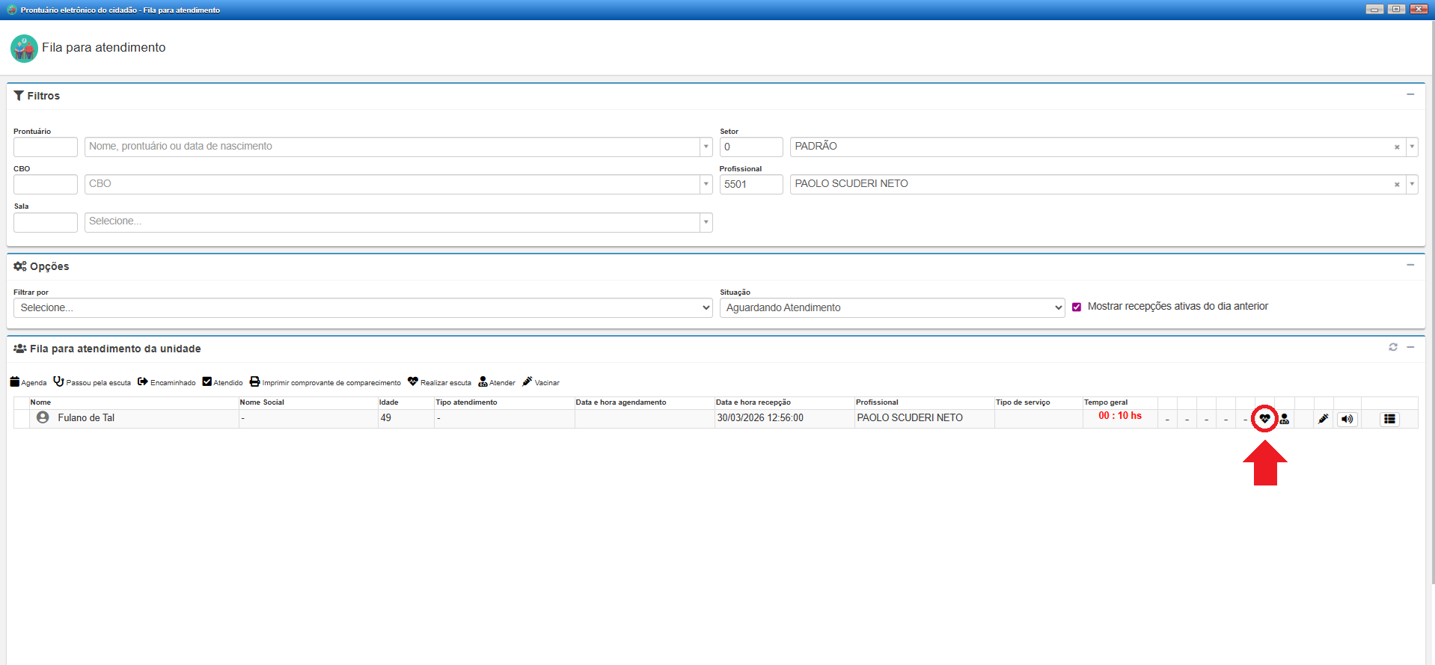Select the Fulano de Tal patient name

pyautogui.click(x=86, y=418)
